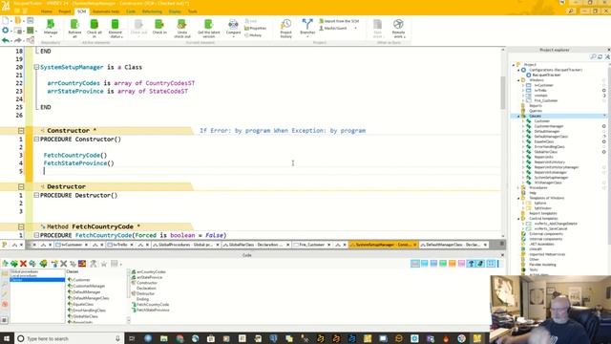Collapse Classes node in Project explorer
The height and width of the screenshot is (344, 611).
(518, 116)
